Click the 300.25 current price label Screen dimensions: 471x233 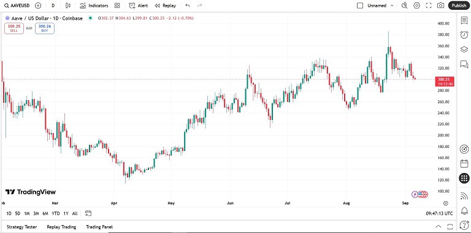click(x=445, y=81)
